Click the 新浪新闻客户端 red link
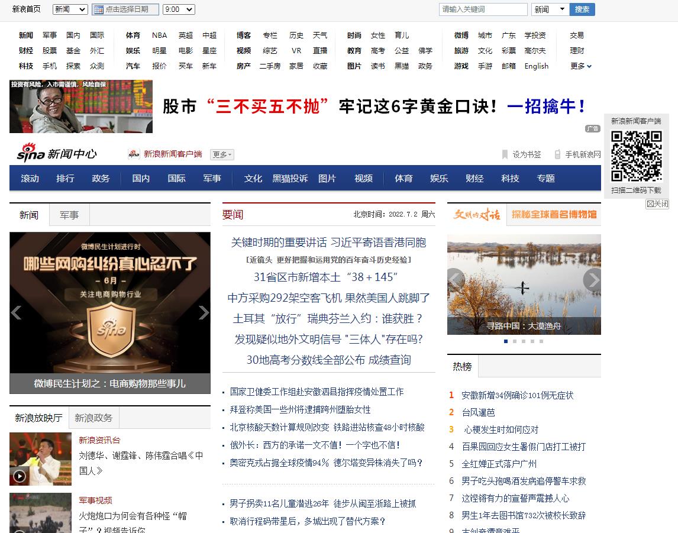The height and width of the screenshot is (533, 678). (x=173, y=154)
